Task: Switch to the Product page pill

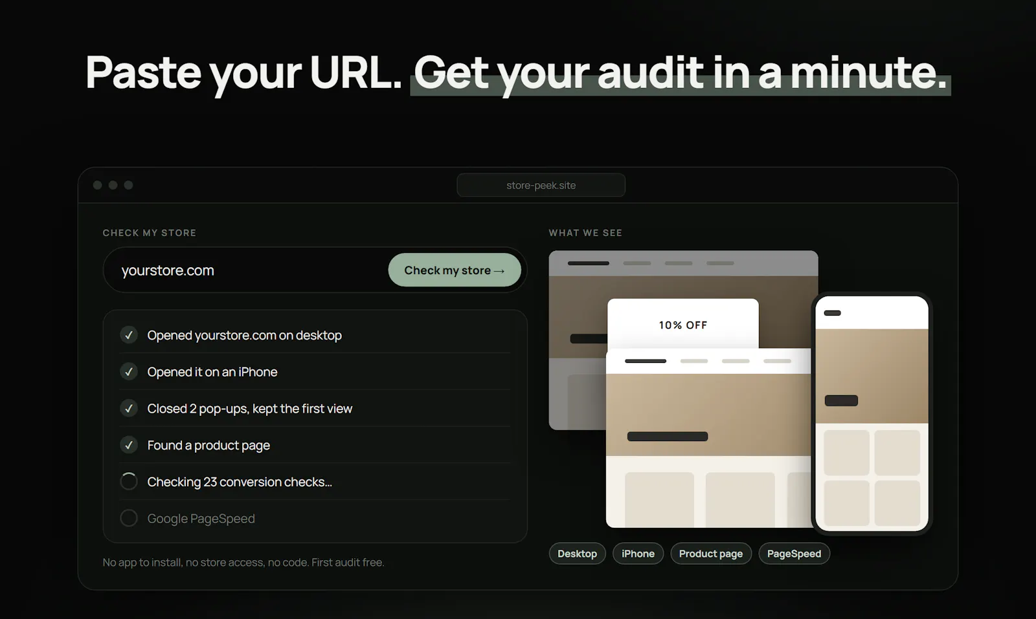Action: [x=711, y=554]
